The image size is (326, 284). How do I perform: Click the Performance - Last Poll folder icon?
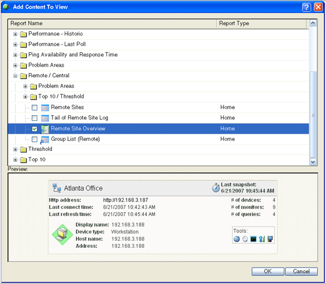pos(23,44)
